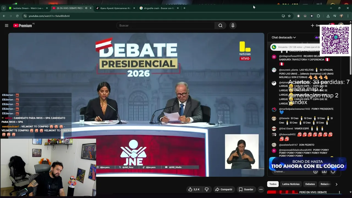Click the Compartir button
This screenshot has height=198, width=352.
point(224,189)
